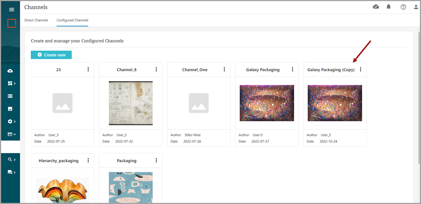Click the cloud sync status icon
Viewport: 421px width, 204px height.
pyautogui.click(x=376, y=7)
